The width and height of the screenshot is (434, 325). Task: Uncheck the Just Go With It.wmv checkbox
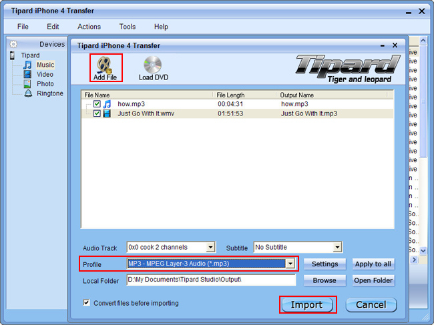click(x=97, y=113)
